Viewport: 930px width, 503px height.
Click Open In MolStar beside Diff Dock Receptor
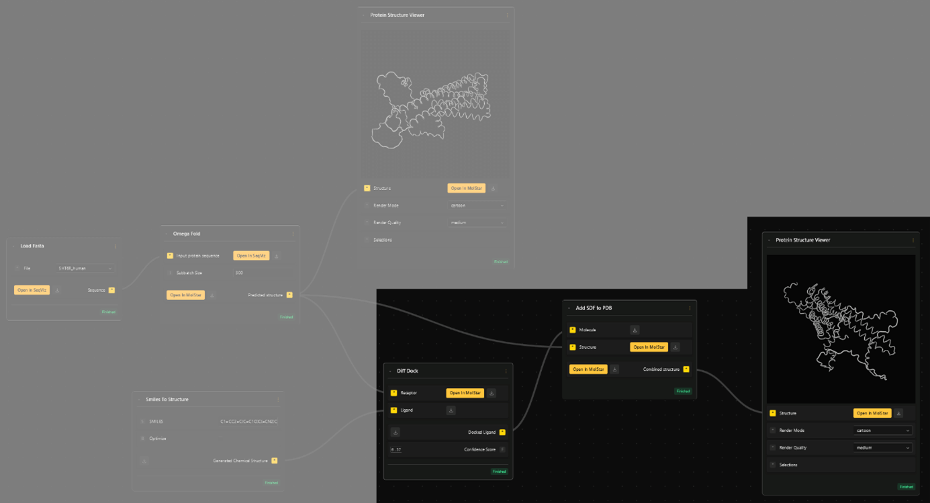pos(465,393)
